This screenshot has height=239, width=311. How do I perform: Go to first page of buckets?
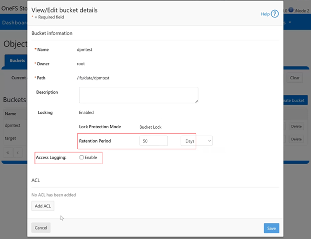pyautogui.click(x=8, y=152)
